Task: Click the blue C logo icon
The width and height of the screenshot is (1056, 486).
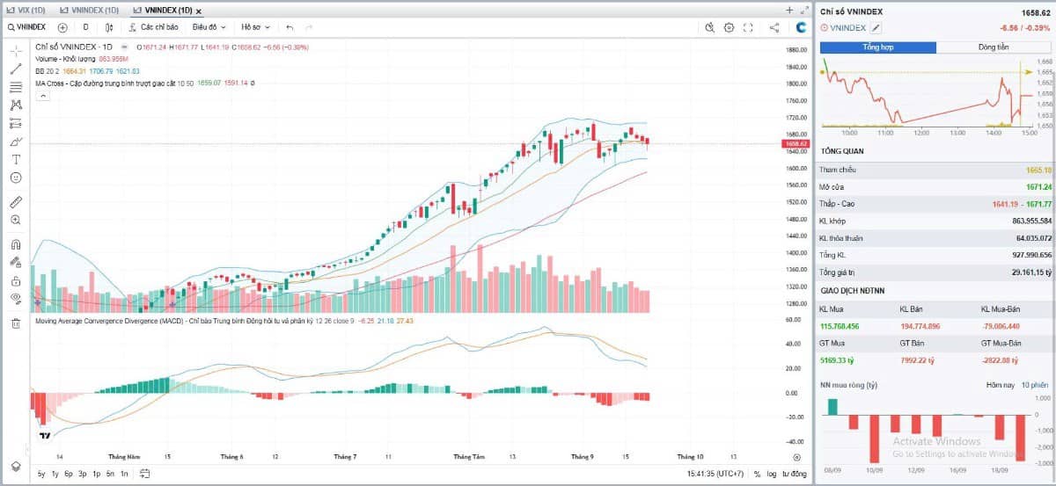Action: click(x=802, y=27)
